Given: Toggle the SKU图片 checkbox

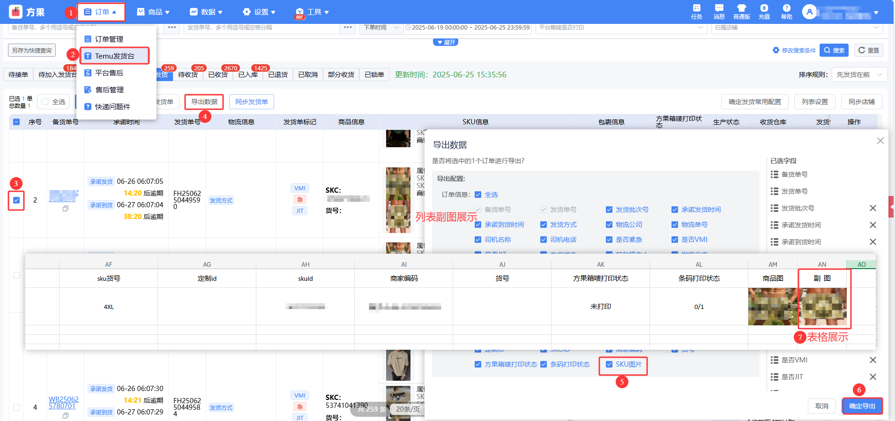Looking at the screenshot, I should tap(609, 364).
